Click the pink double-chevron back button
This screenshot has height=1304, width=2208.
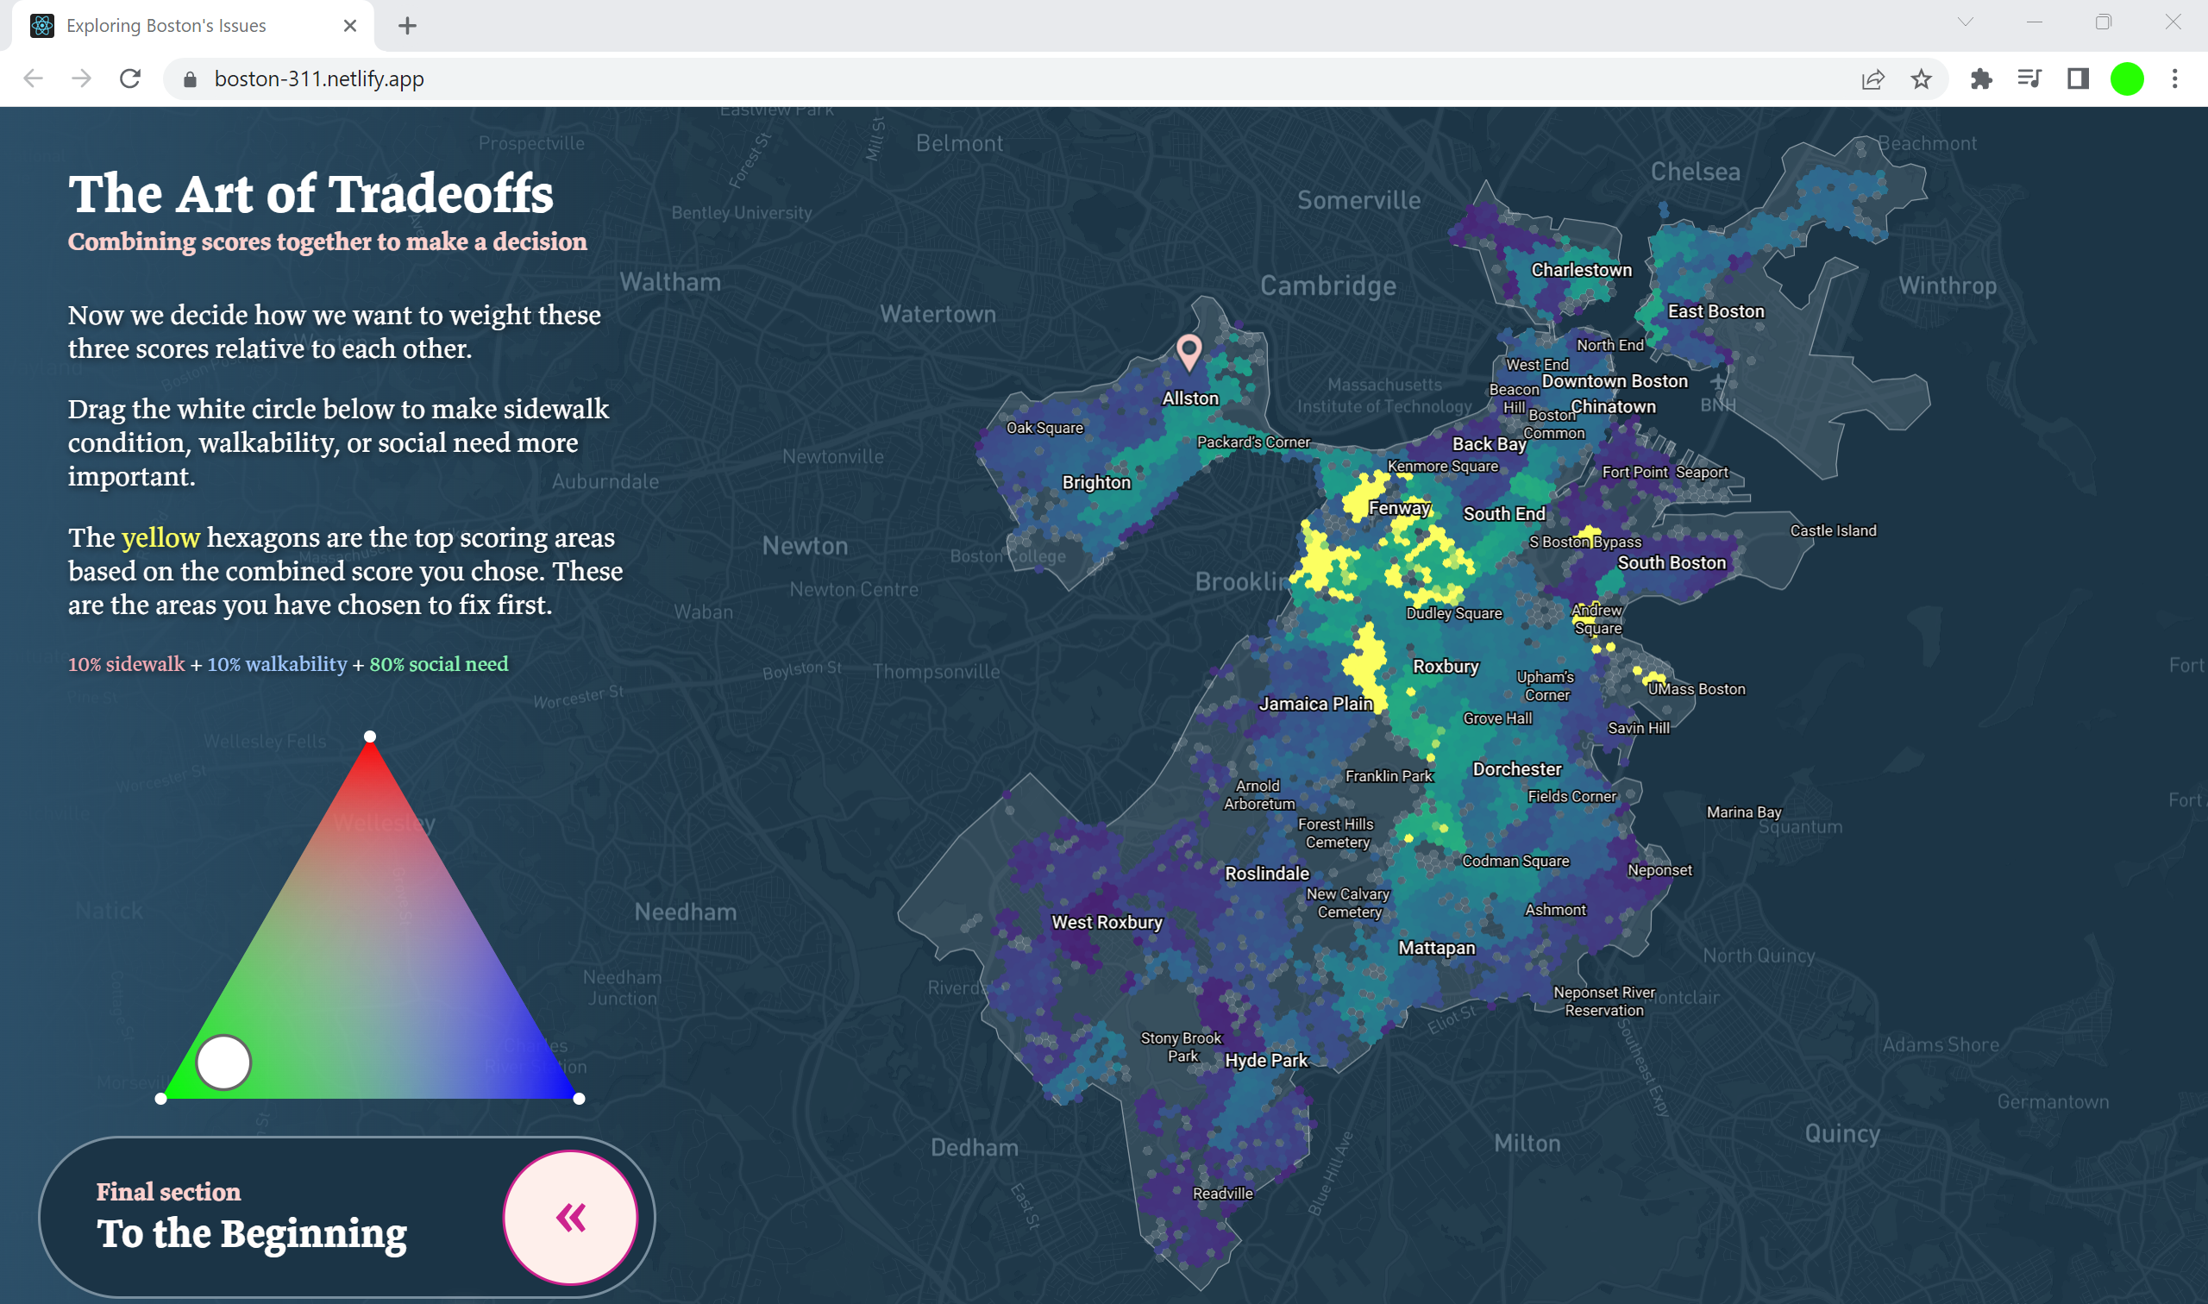tap(570, 1217)
